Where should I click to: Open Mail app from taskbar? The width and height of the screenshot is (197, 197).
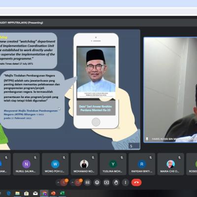coord(35,194)
